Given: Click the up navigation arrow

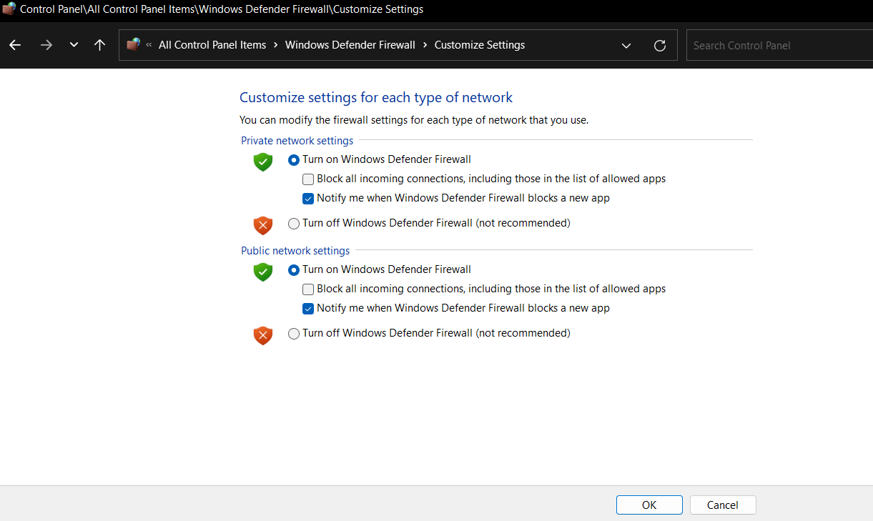Looking at the screenshot, I should click(x=99, y=45).
